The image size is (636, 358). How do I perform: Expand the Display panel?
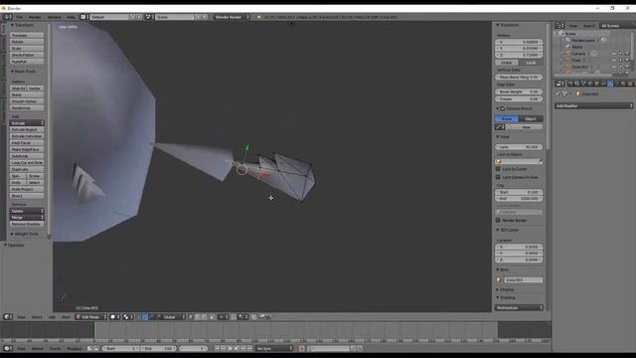pyautogui.click(x=505, y=289)
